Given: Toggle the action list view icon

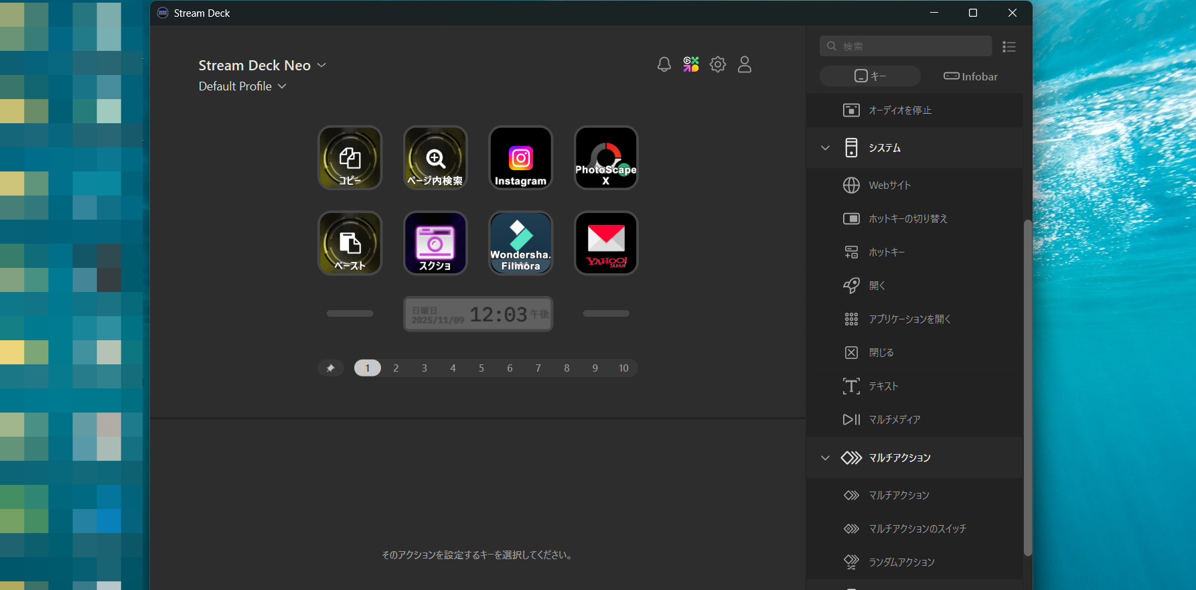Looking at the screenshot, I should point(1008,46).
